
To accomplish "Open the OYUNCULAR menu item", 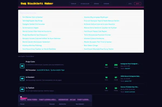I will tap(85, 4).
